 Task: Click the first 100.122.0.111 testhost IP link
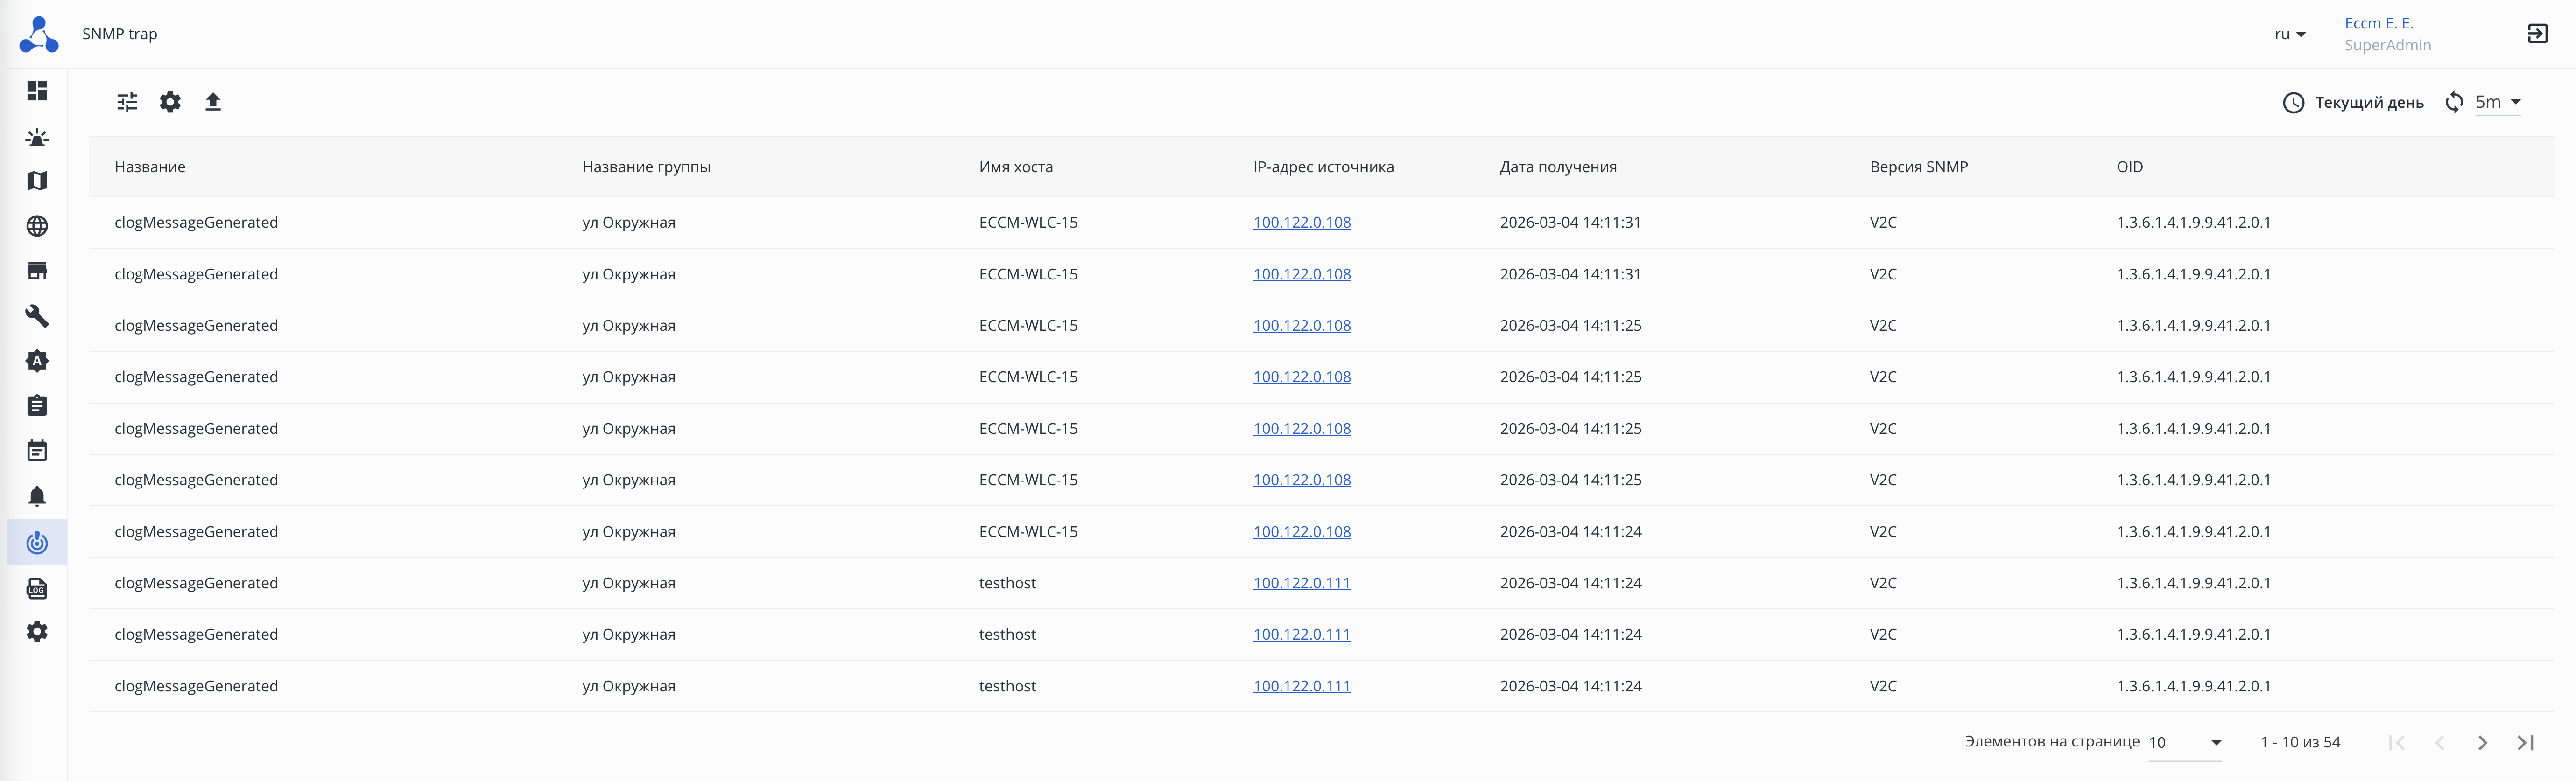click(1301, 583)
